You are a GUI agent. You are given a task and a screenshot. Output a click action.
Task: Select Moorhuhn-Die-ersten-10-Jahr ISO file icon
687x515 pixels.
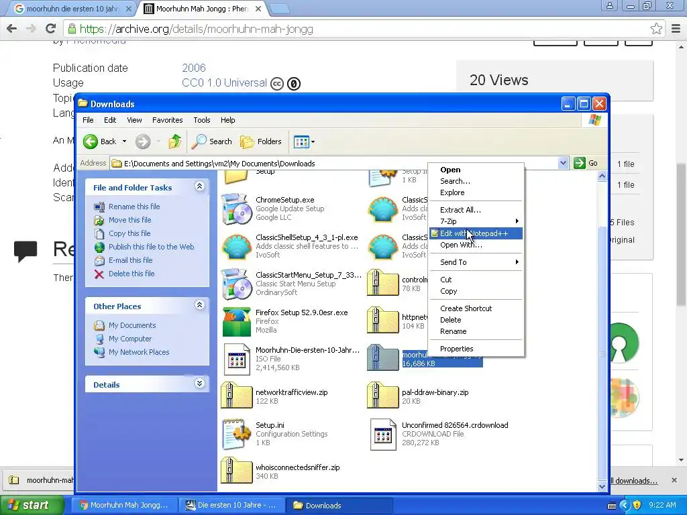point(237,359)
